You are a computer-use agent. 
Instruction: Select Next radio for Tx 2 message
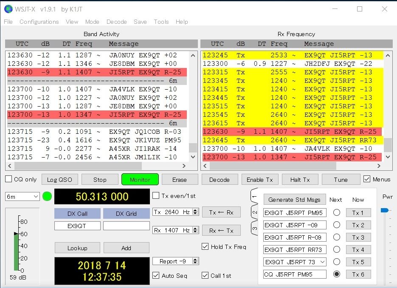(x=336, y=225)
